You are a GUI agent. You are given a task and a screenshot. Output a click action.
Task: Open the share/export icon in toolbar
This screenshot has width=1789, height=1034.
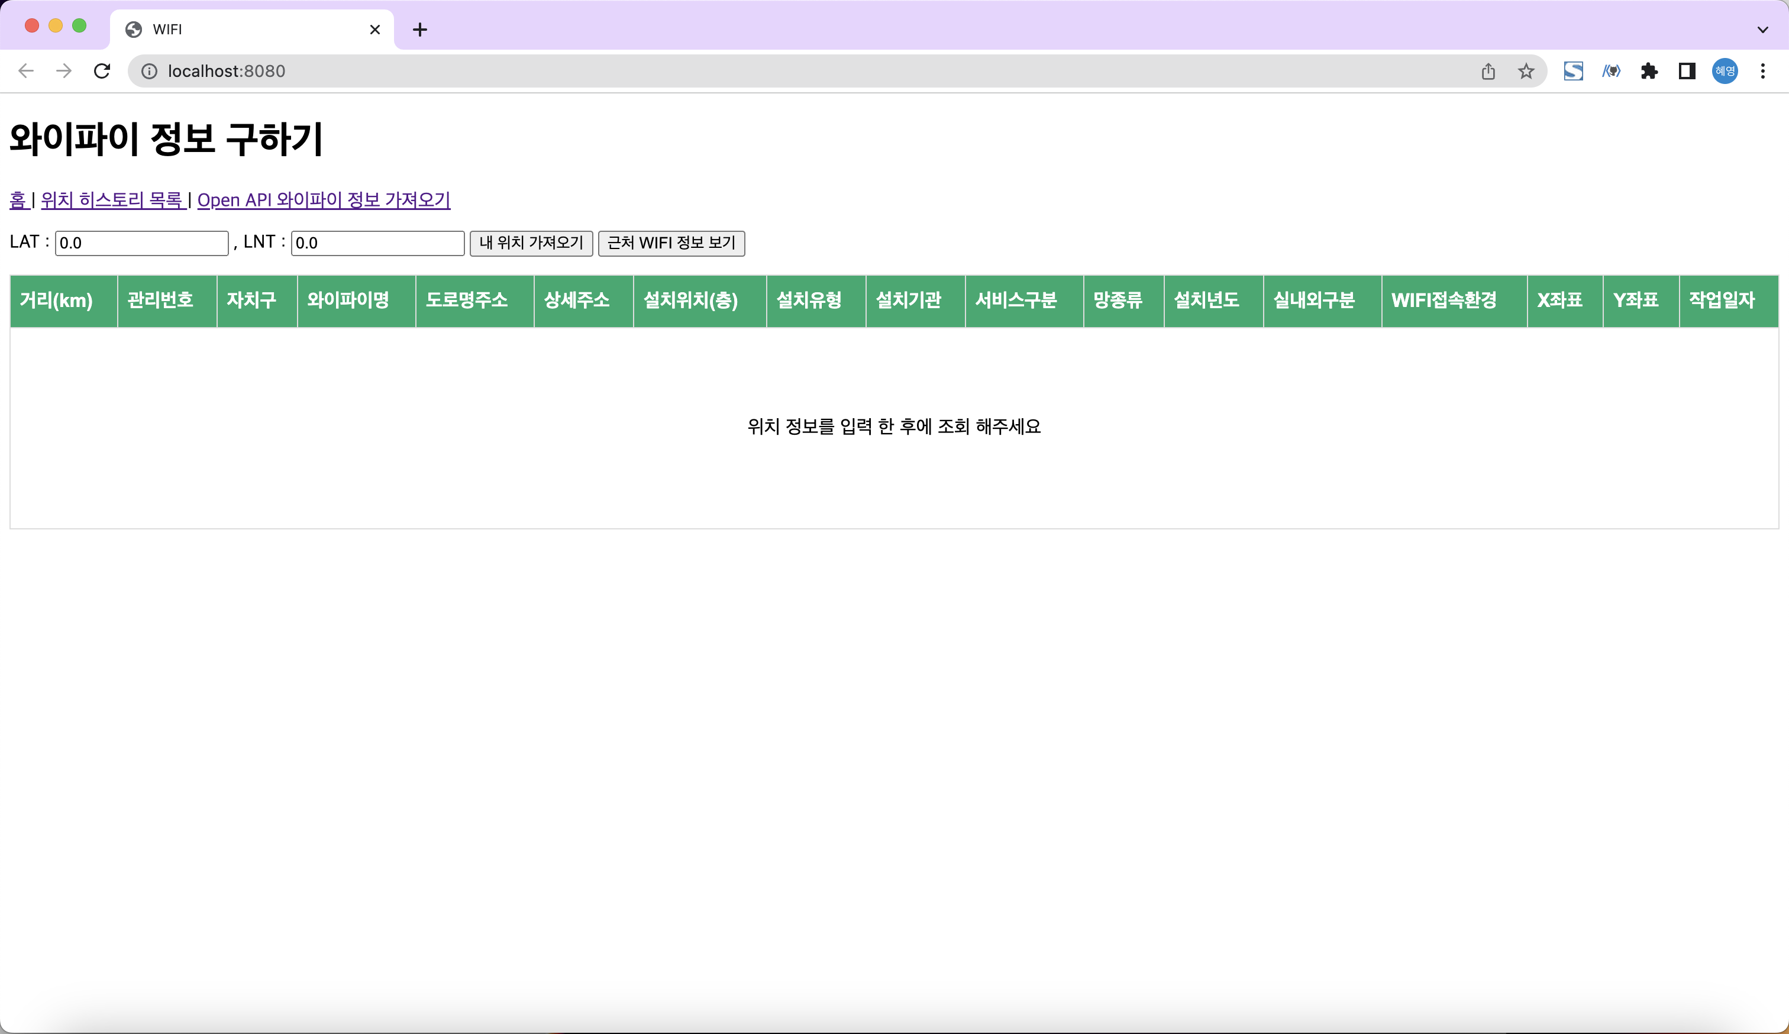1488,70
